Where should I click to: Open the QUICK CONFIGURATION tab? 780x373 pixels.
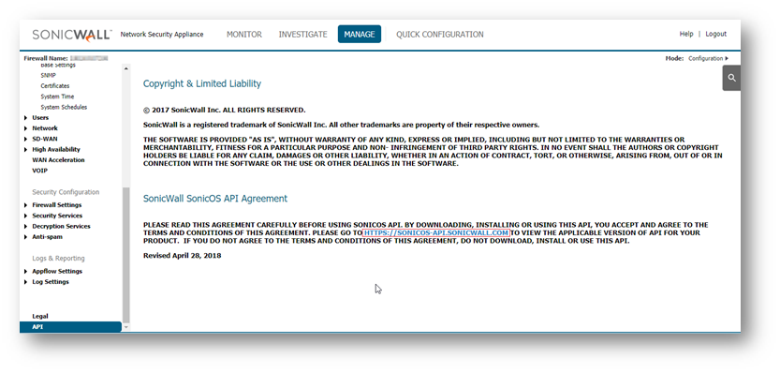(440, 35)
